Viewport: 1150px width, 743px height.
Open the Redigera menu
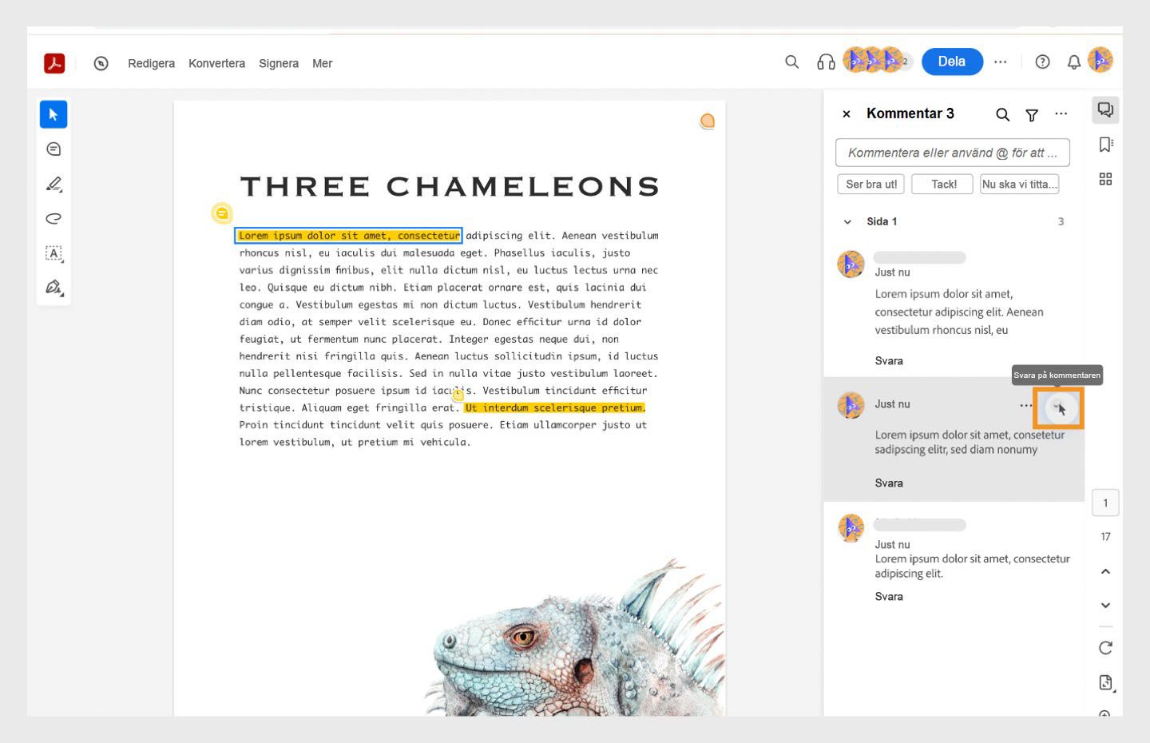[x=151, y=63]
